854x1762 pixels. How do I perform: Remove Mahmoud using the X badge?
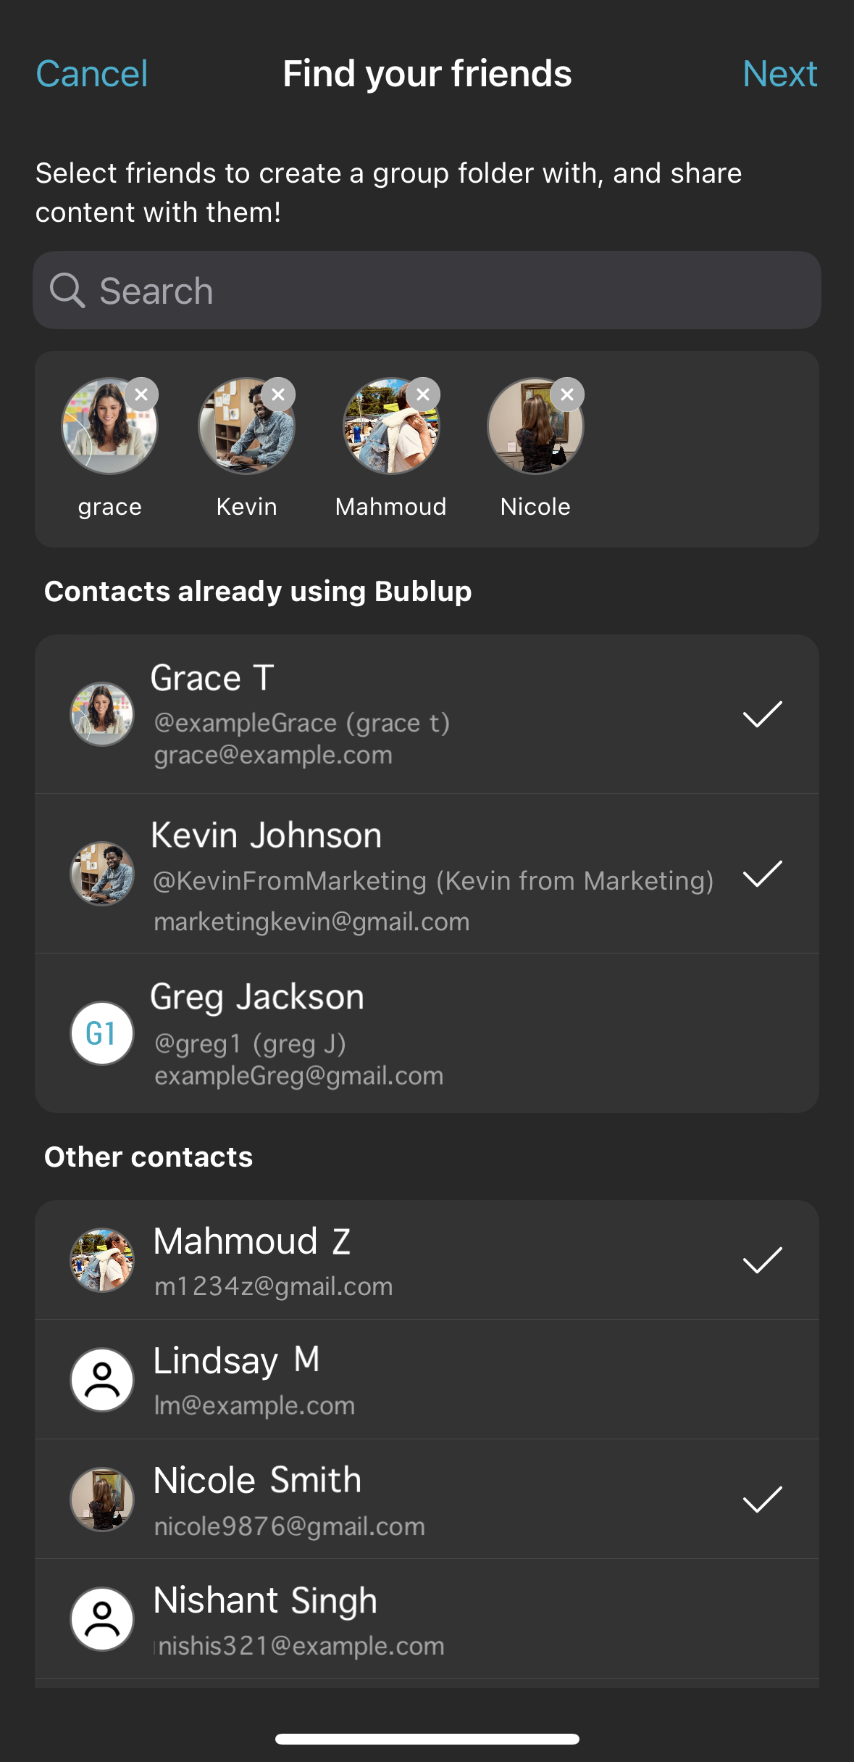coord(423,394)
